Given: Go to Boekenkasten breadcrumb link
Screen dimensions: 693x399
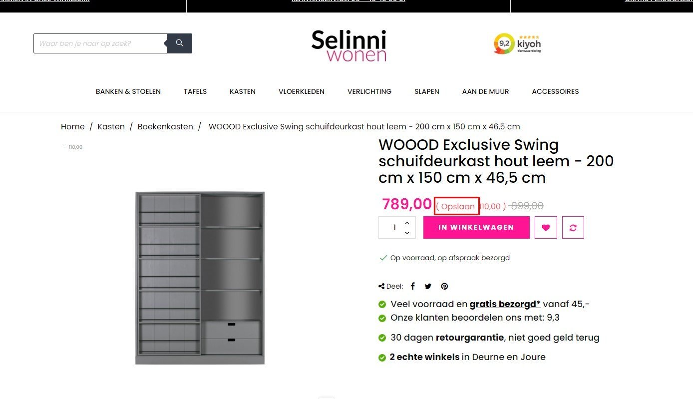Looking at the screenshot, I should point(165,126).
